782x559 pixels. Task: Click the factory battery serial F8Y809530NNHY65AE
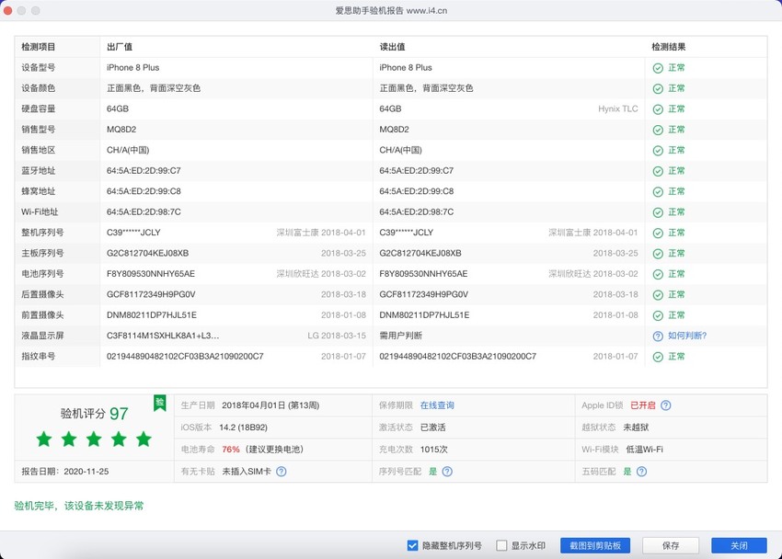[x=151, y=274]
